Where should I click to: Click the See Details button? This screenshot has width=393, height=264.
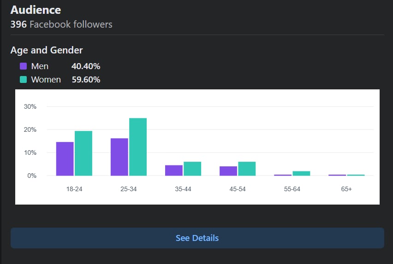tap(197, 238)
